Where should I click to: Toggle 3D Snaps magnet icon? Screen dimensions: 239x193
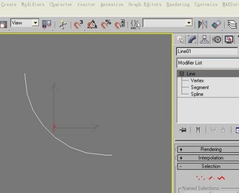pyautogui.click(x=78, y=25)
